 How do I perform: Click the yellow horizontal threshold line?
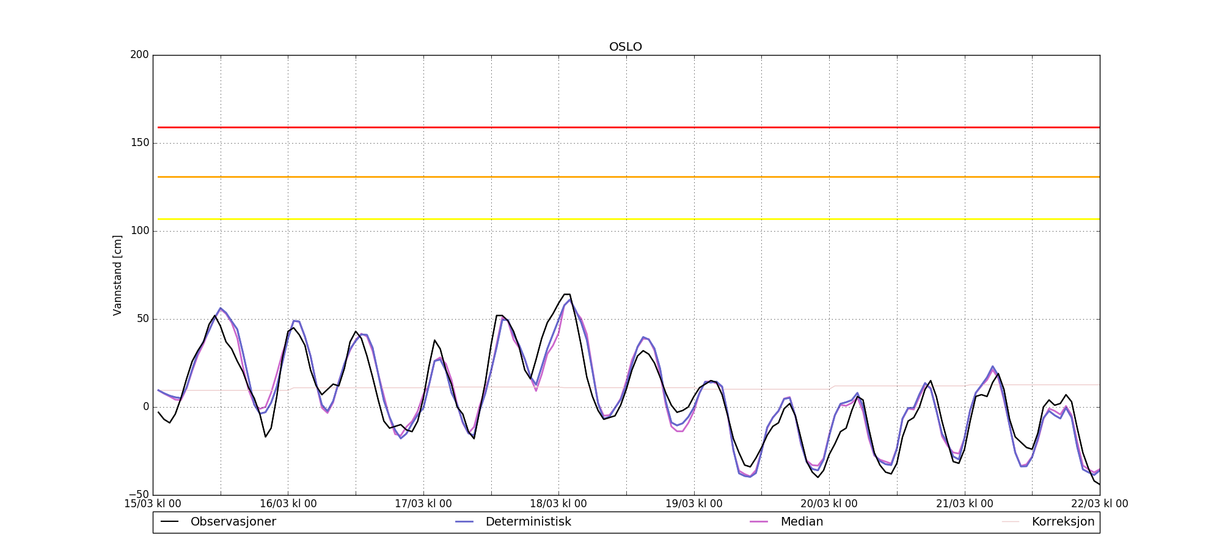(629, 219)
